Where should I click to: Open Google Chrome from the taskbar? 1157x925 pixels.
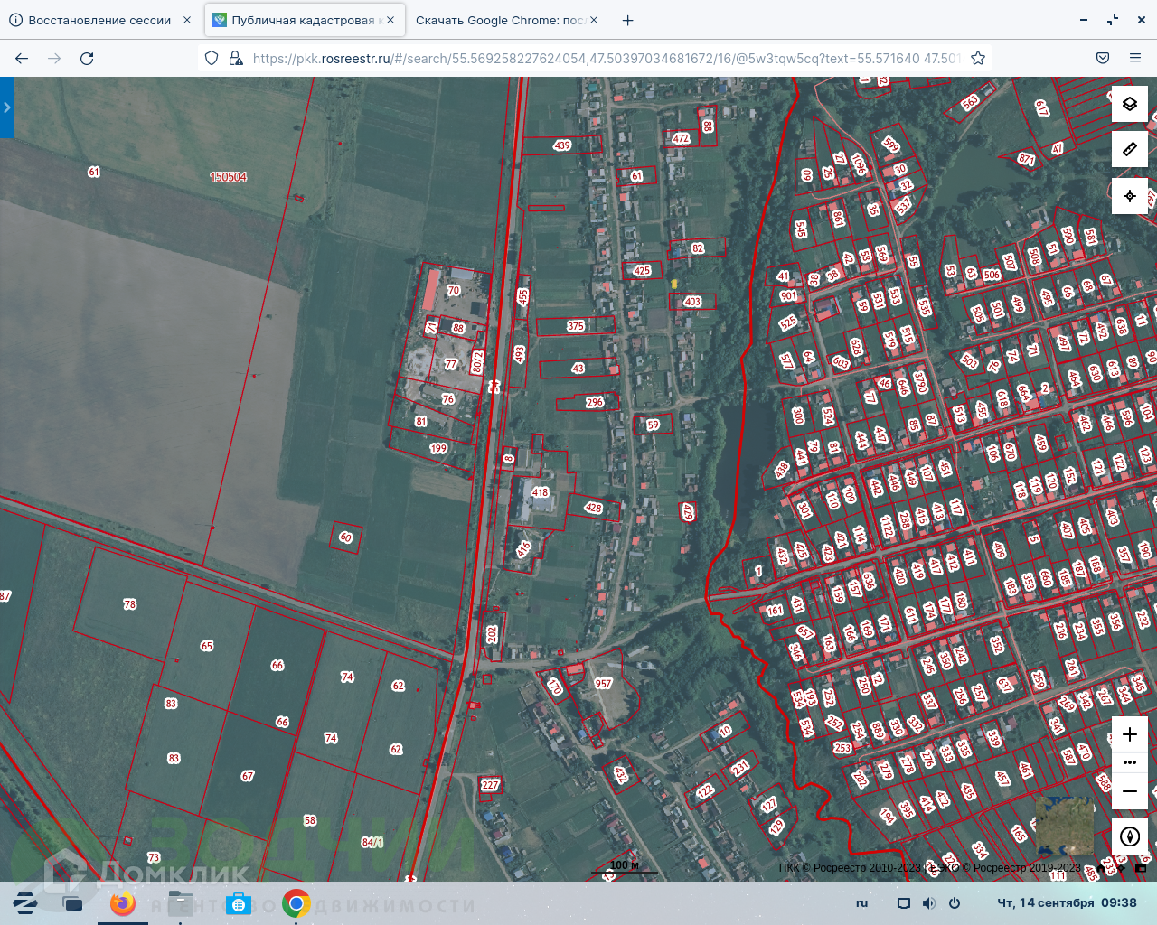point(296,903)
